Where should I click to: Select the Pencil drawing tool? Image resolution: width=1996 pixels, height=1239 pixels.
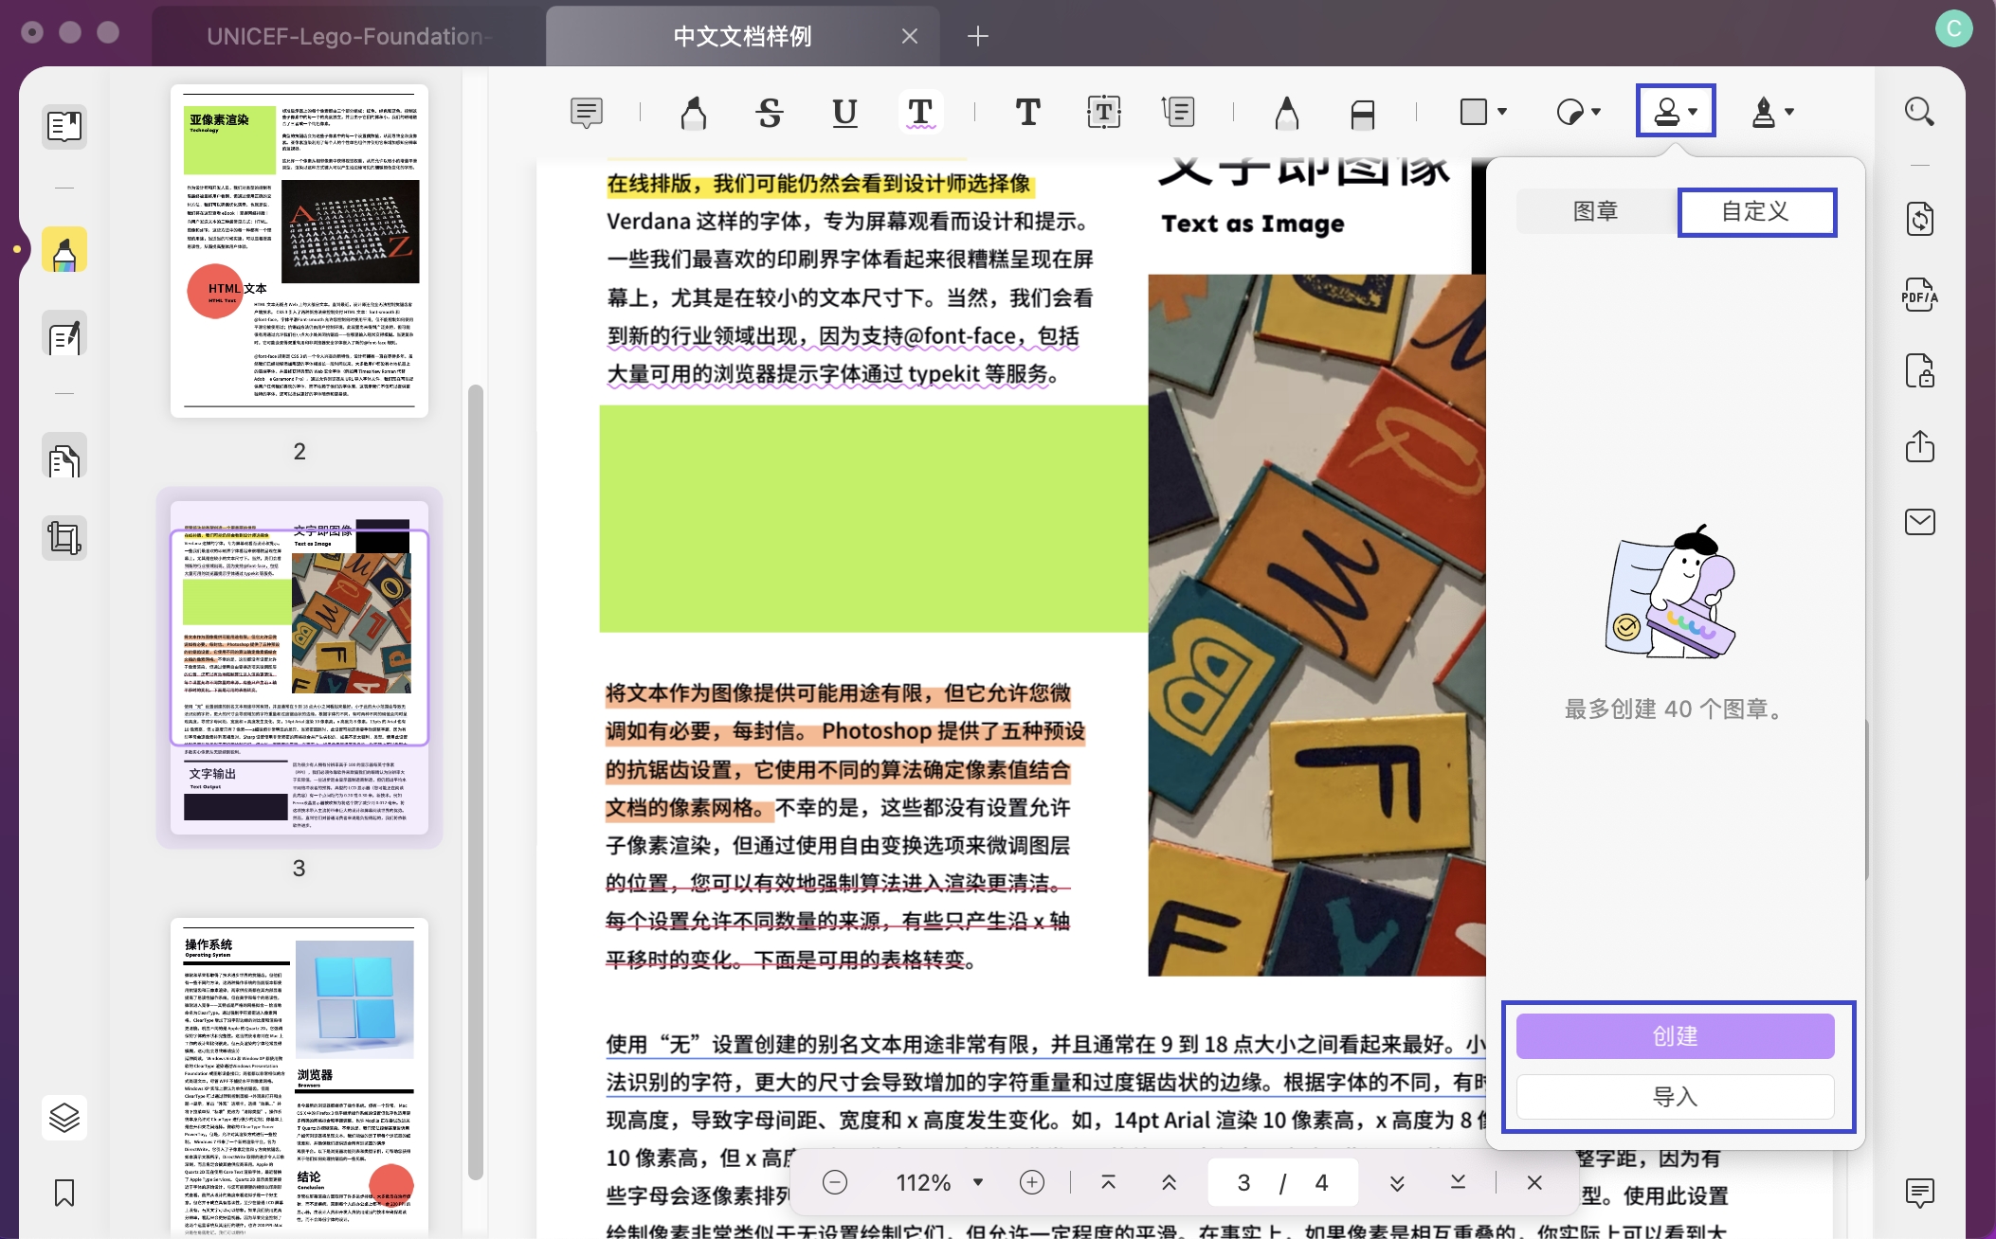1286,113
